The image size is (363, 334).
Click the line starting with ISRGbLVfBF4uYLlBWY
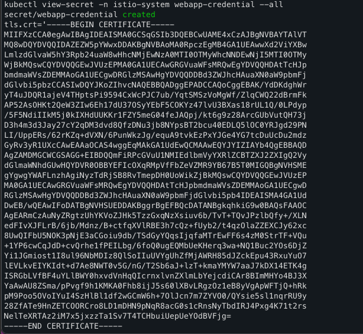point(155,276)
